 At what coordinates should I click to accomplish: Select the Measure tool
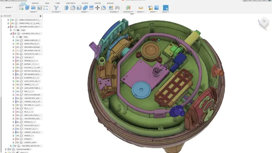tap(141, 8)
